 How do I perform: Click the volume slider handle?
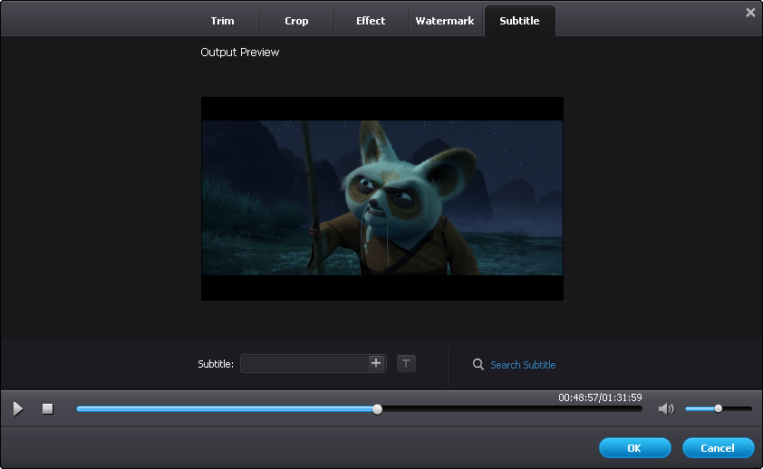[x=718, y=408]
